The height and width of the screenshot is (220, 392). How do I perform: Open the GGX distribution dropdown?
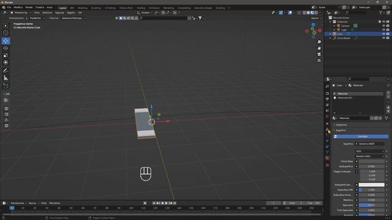(369, 151)
